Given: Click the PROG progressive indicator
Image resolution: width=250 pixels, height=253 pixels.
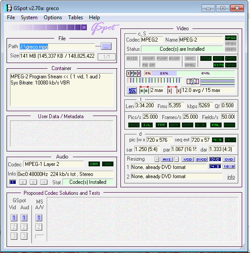Looking at the screenshot, I should (x=134, y=125).
